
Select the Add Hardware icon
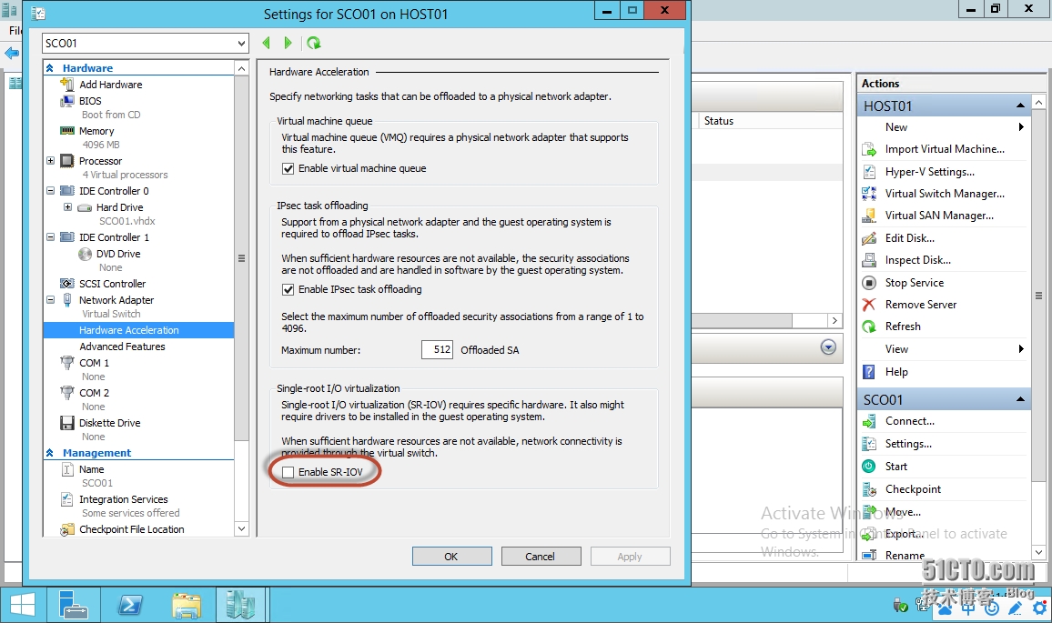[x=67, y=84]
